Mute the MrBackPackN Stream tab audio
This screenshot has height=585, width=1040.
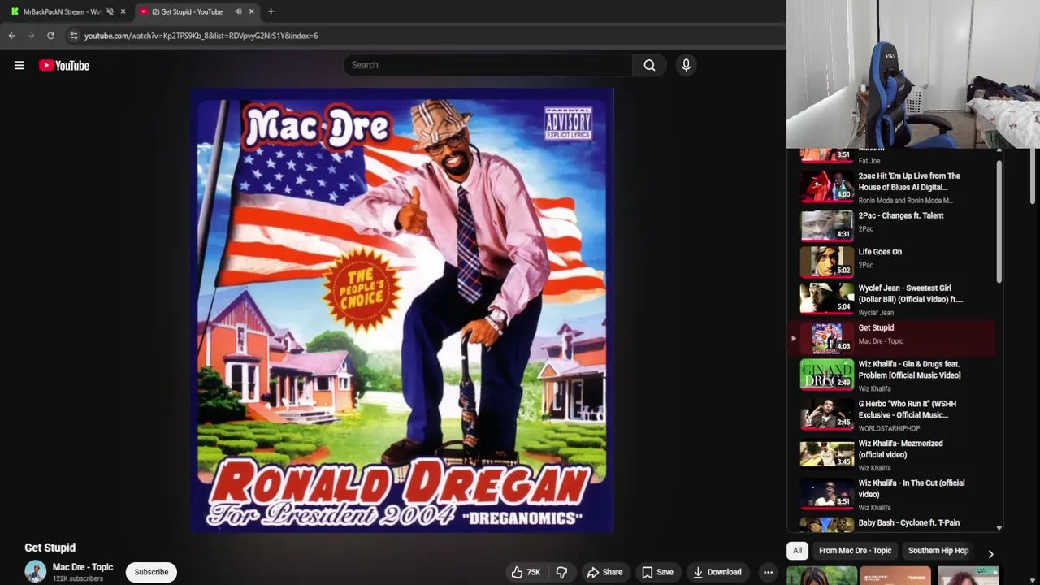point(110,11)
